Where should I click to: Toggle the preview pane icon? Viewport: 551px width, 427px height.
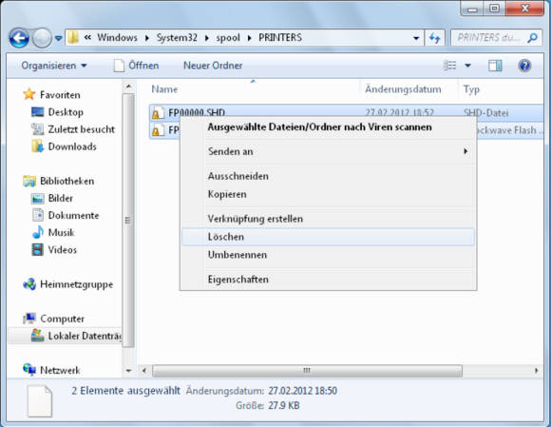point(495,66)
